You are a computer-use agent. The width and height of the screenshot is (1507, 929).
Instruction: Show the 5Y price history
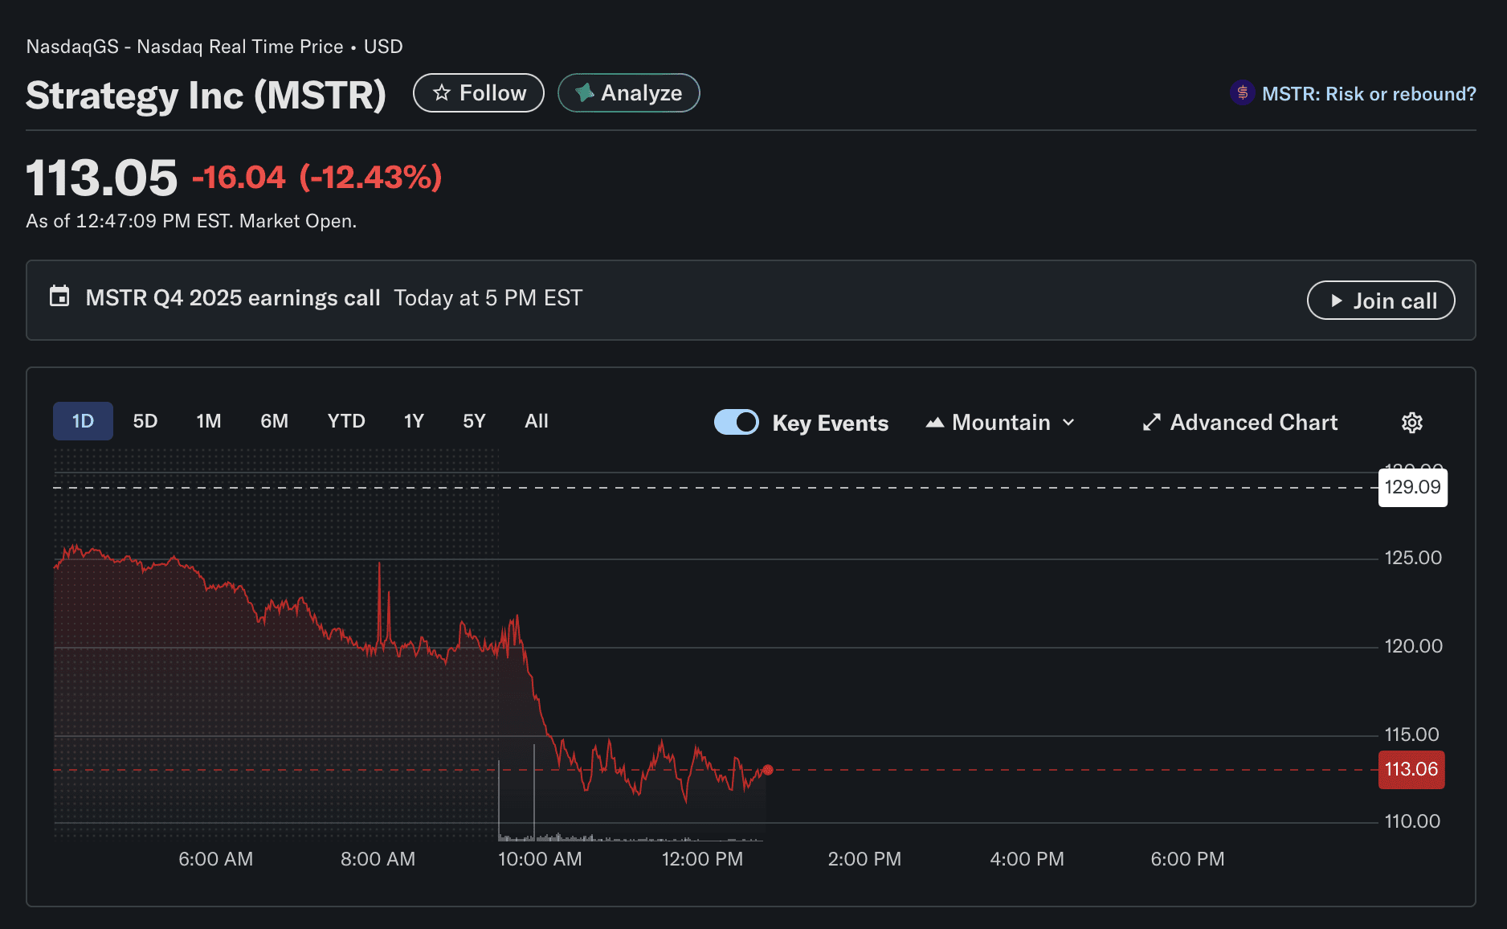coord(474,421)
